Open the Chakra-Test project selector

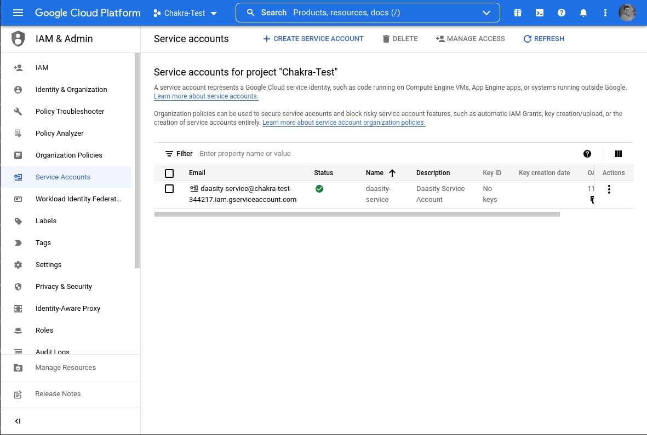click(185, 13)
